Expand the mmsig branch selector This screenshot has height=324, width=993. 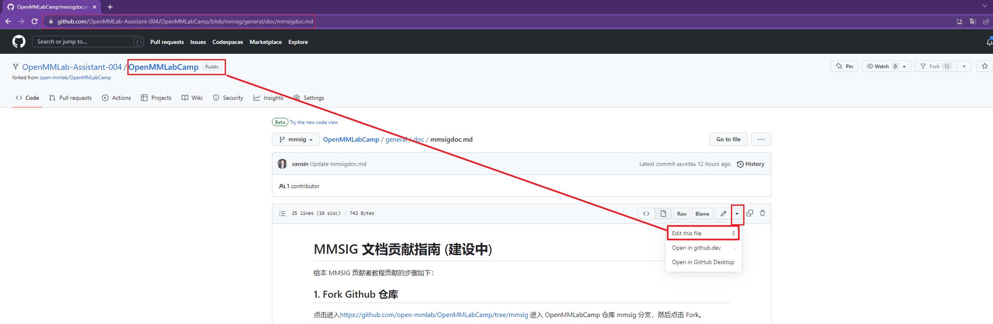click(296, 140)
